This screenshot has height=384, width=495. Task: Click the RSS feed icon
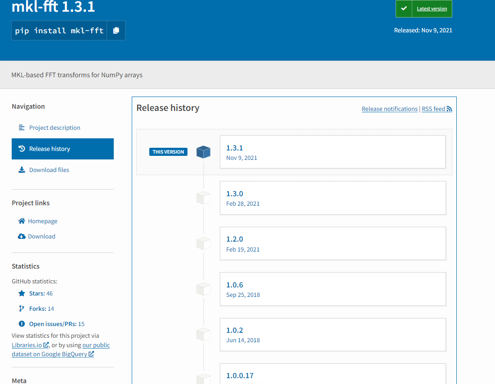click(x=448, y=108)
